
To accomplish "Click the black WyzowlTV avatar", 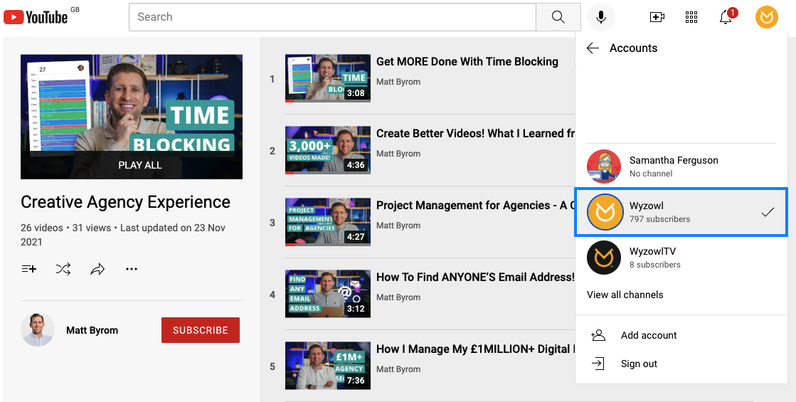I will (x=604, y=258).
